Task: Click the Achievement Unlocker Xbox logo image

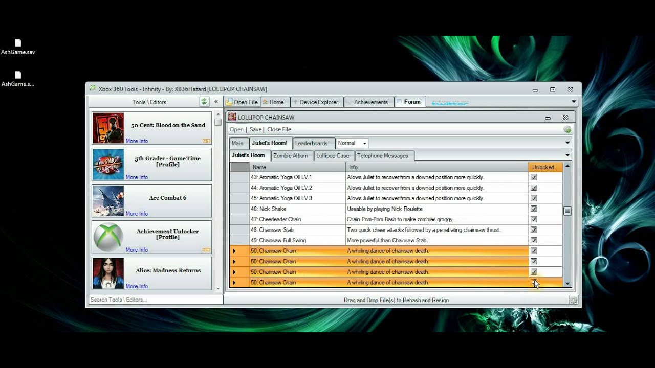Action: point(108,237)
